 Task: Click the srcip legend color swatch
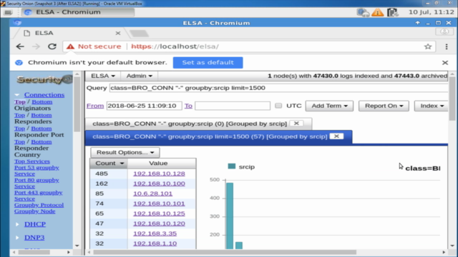[232, 166]
